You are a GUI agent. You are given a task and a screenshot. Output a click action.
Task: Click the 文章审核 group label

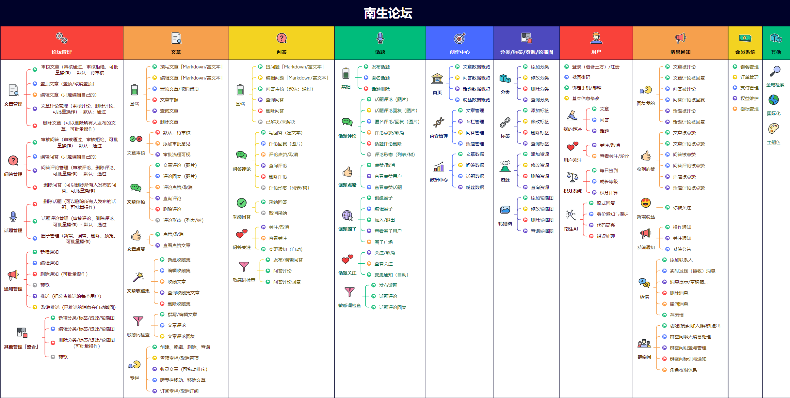(x=136, y=153)
